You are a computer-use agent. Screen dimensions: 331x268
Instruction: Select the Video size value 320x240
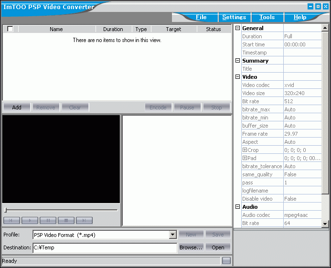(302, 93)
